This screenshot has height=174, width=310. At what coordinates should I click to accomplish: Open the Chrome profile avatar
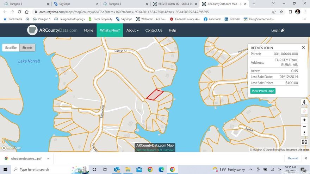point(298,12)
